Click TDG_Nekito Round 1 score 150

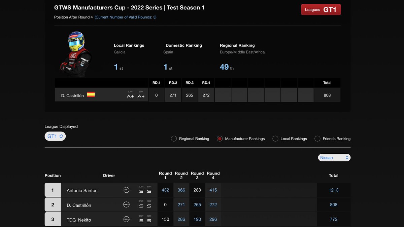pos(165,219)
